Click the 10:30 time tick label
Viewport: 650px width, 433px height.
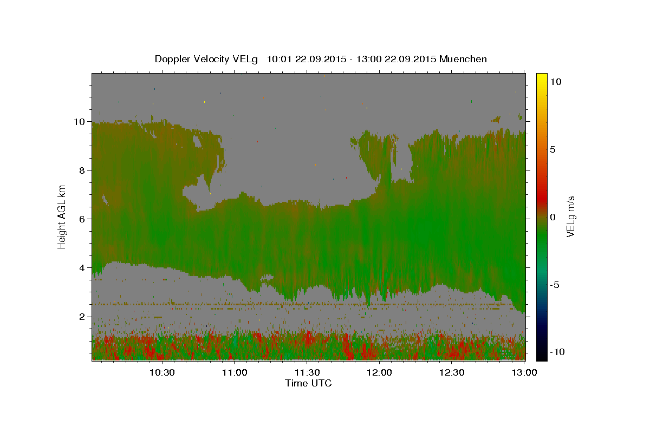162,373
